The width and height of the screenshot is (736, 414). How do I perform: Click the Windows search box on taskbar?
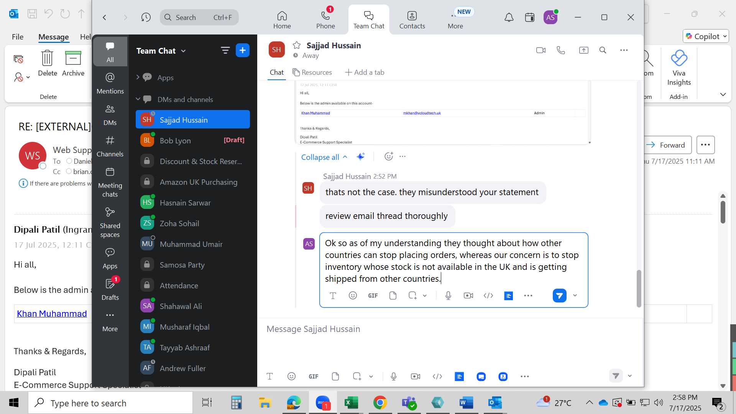(110, 403)
